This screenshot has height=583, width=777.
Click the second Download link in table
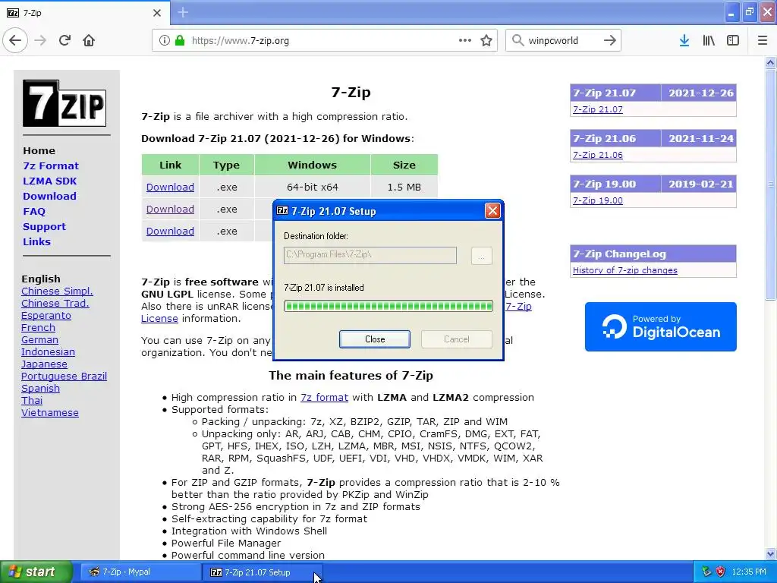170,210
